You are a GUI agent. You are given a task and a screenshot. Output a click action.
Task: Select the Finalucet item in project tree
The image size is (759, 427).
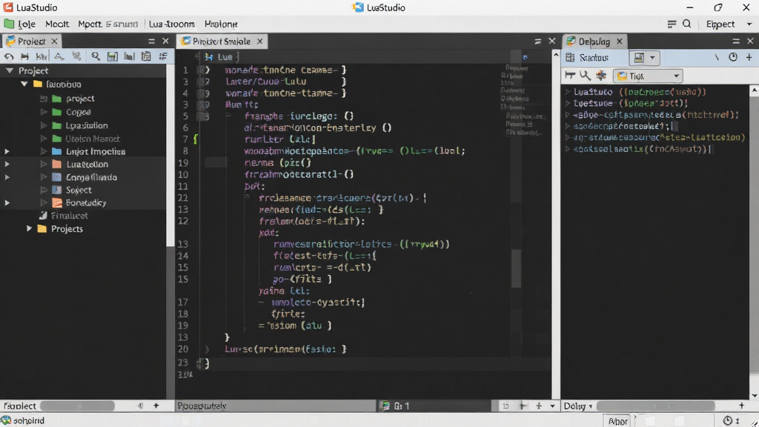pos(70,216)
